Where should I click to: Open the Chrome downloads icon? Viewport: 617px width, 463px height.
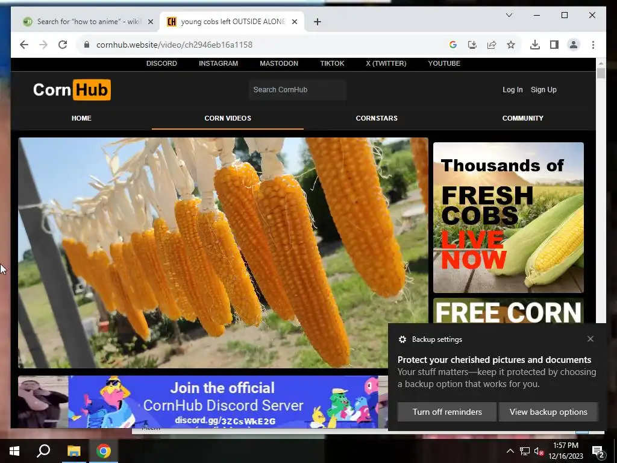click(x=535, y=45)
